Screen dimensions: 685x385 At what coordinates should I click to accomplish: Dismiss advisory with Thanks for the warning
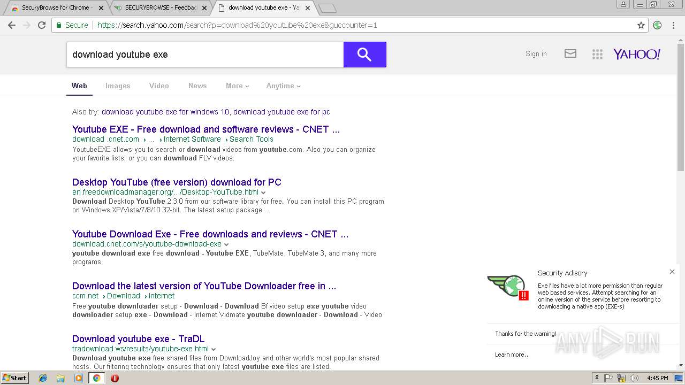point(526,334)
